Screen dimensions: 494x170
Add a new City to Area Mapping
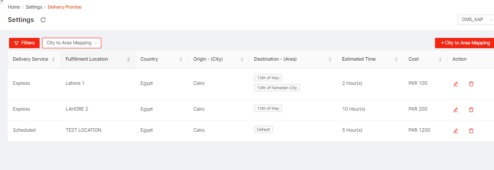pos(464,43)
